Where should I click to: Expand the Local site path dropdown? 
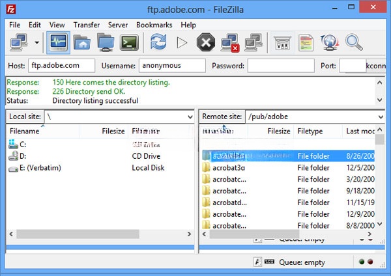[x=190, y=117]
